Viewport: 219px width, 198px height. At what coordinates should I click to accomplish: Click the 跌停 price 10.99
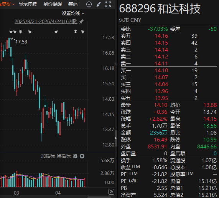(210, 140)
